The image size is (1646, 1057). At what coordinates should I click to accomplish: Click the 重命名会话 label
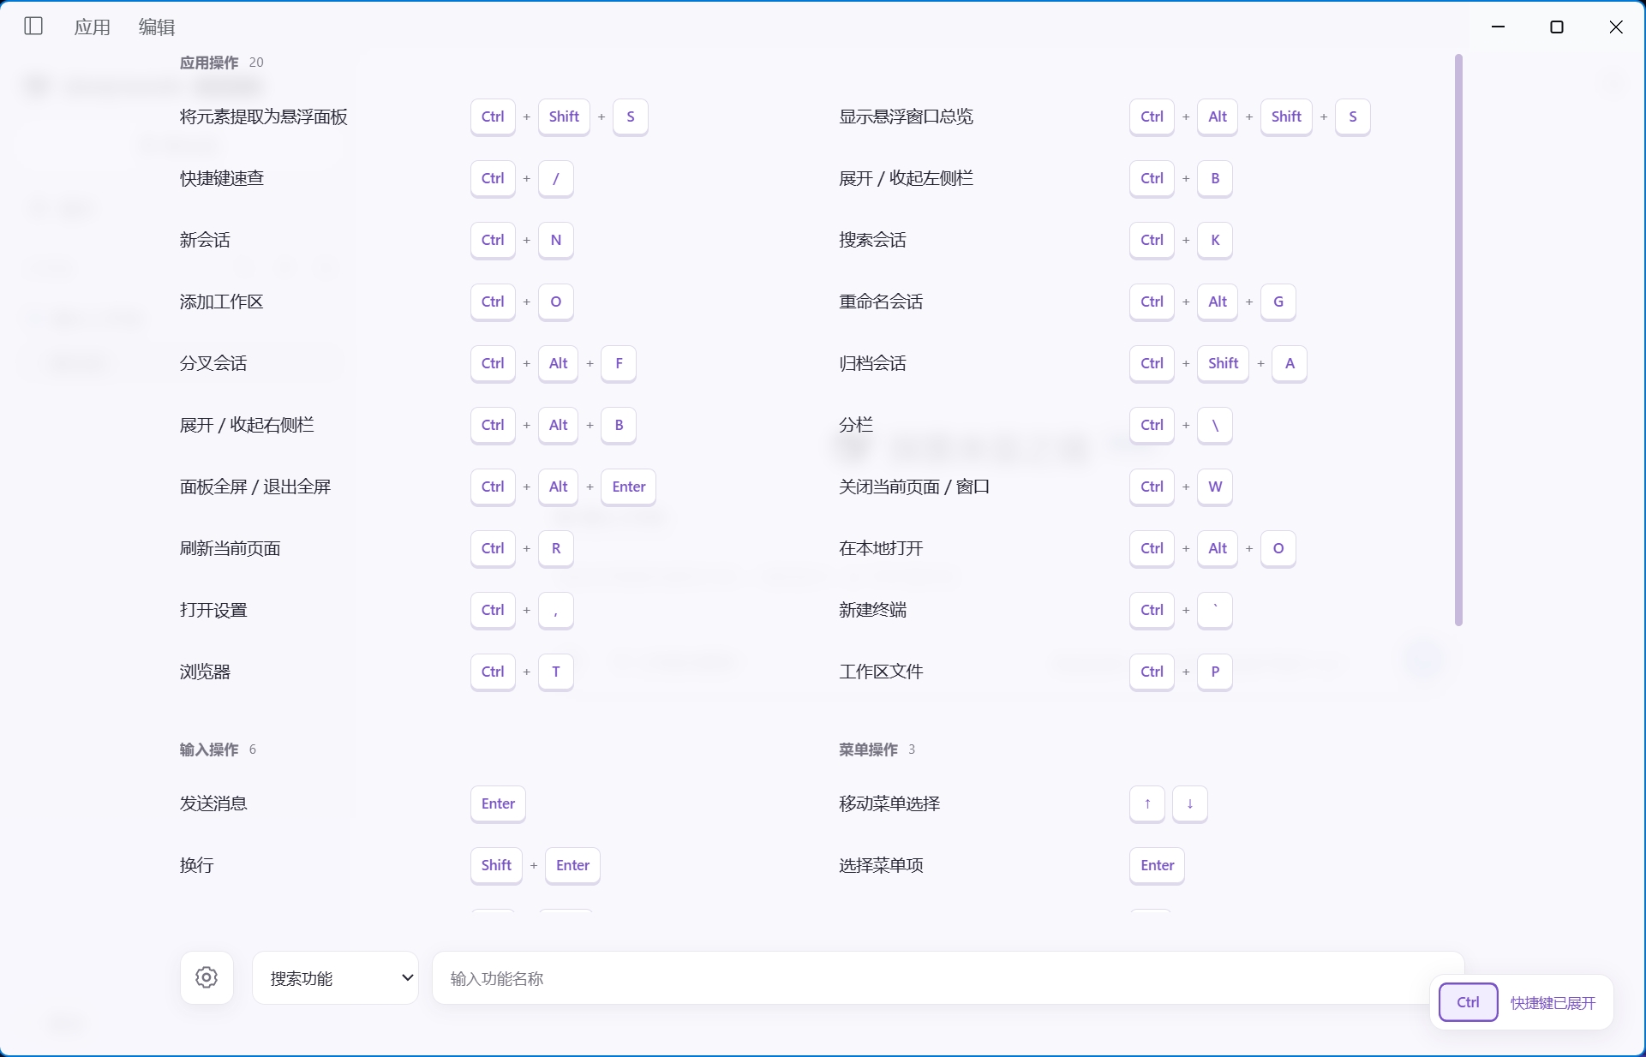(x=881, y=302)
